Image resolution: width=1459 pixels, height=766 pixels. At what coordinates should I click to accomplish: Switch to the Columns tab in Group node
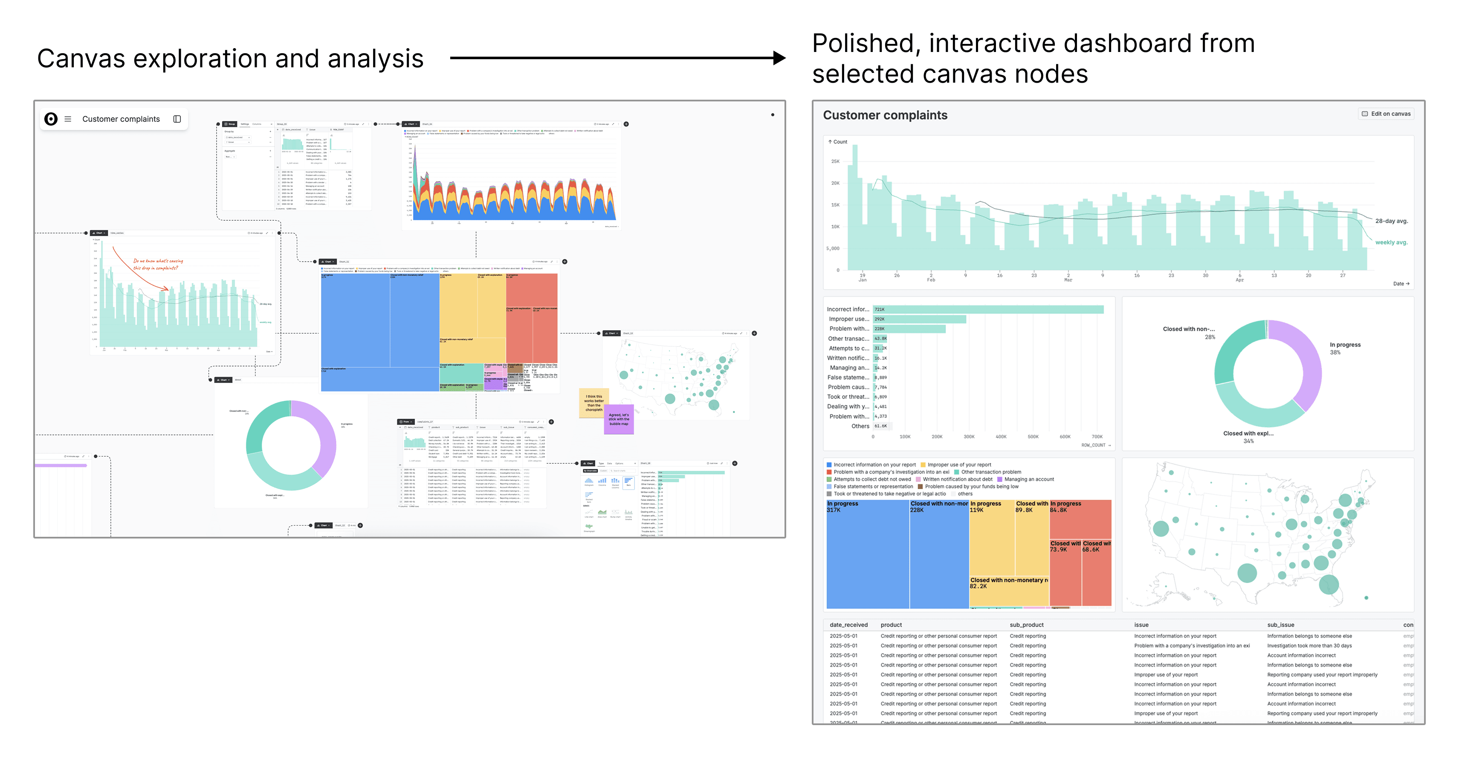pos(257,124)
